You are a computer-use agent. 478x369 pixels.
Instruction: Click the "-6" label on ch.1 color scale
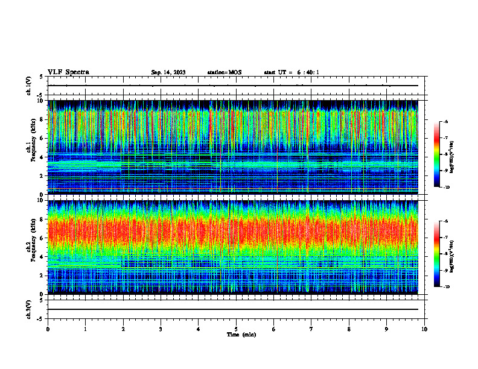pyautogui.click(x=445, y=121)
